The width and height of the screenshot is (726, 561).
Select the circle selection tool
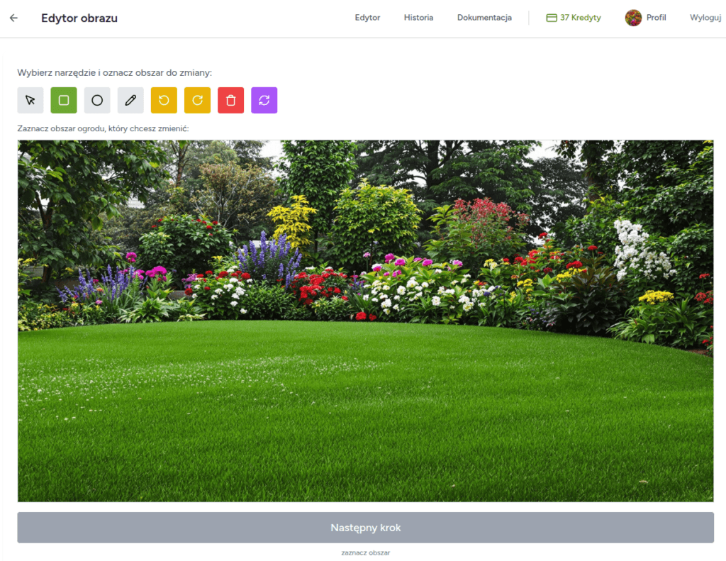tap(97, 100)
